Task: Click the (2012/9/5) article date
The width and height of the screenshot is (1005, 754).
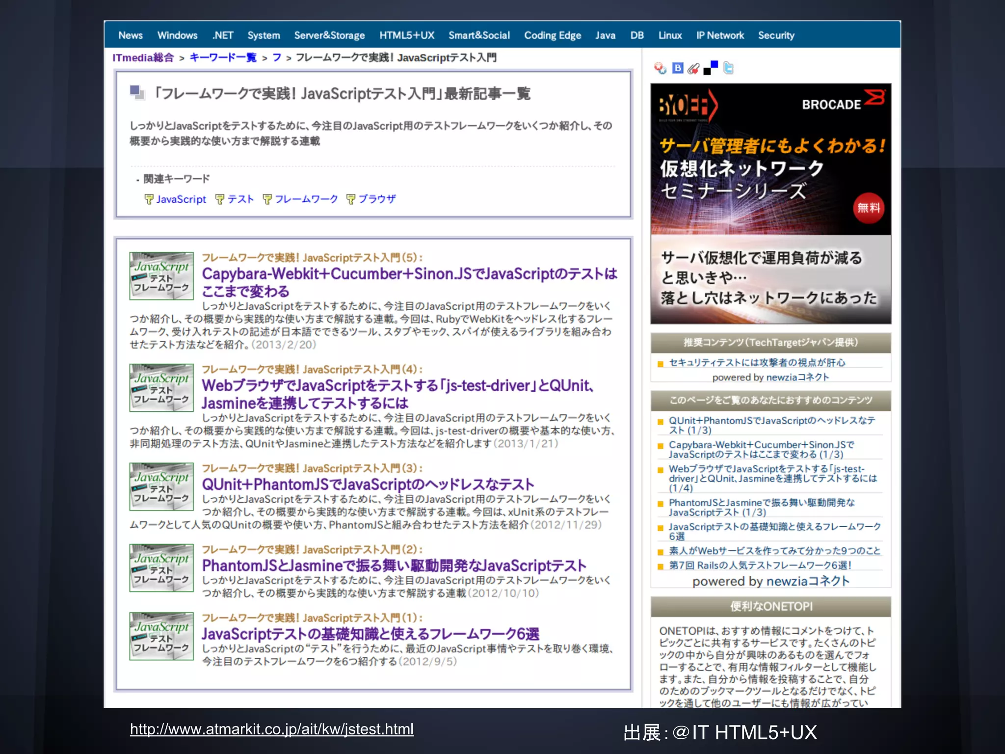Action: [427, 662]
